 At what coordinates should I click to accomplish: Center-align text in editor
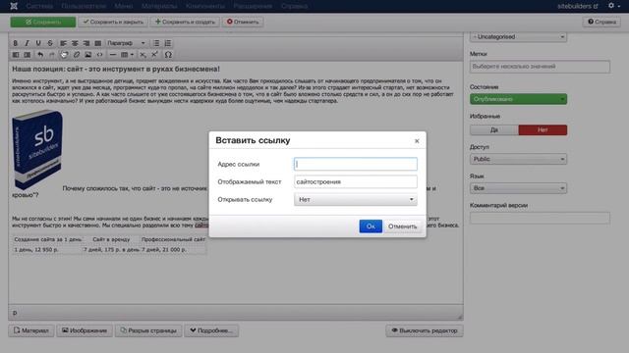75,43
